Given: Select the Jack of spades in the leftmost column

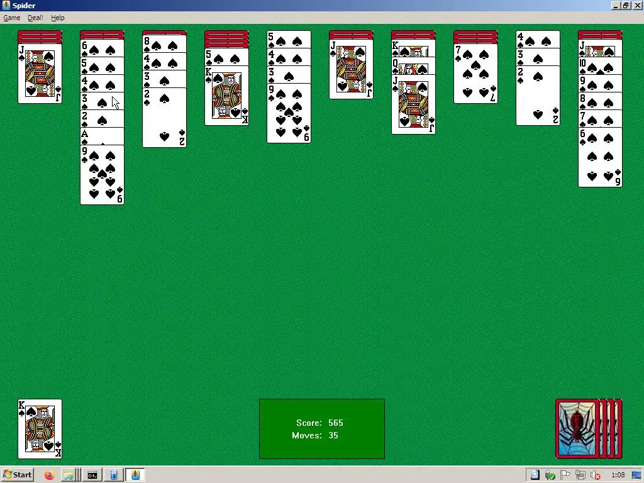Looking at the screenshot, I should tap(40, 74).
